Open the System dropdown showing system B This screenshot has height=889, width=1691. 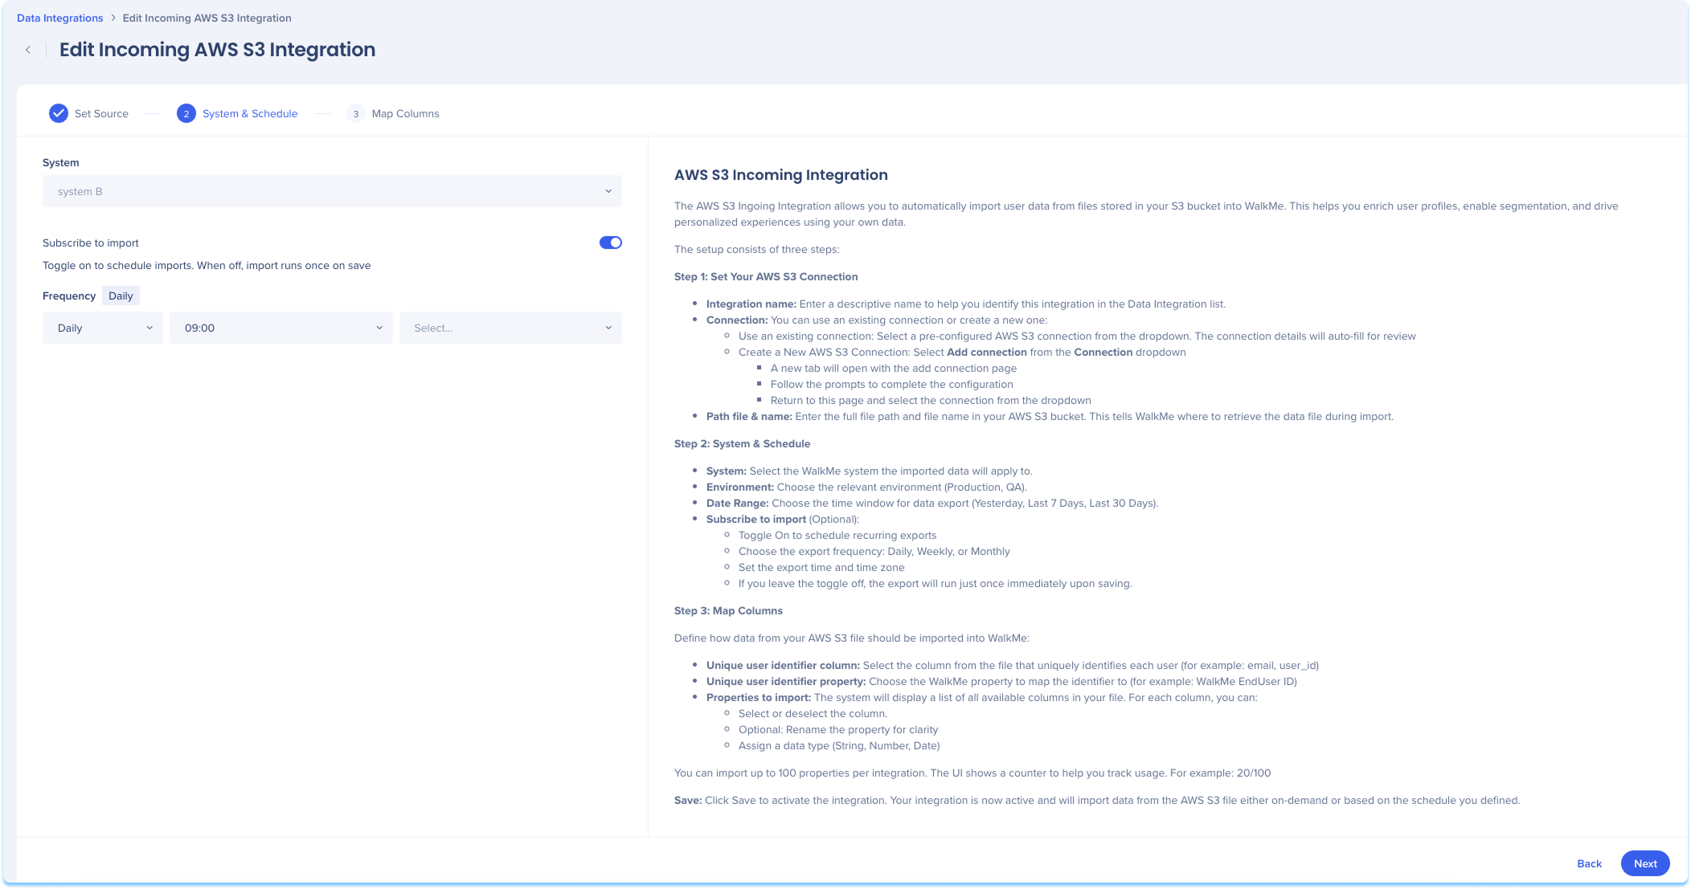pos(332,191)
